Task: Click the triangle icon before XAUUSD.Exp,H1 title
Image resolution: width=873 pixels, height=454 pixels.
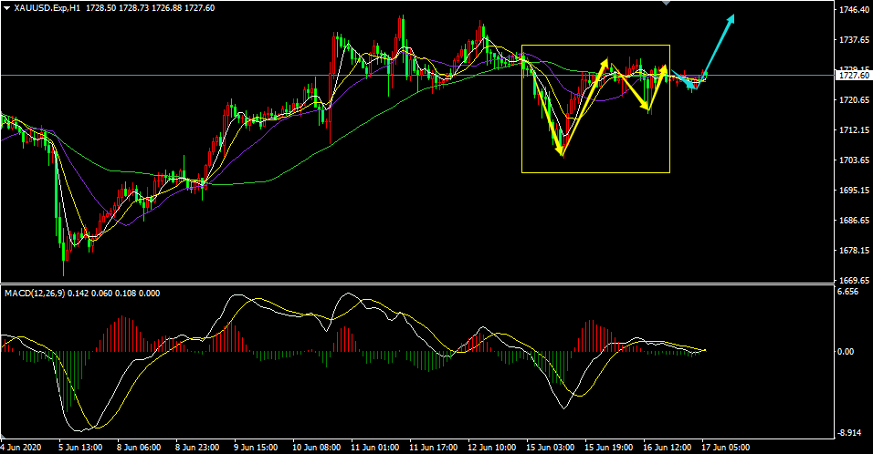Action: 7,7
